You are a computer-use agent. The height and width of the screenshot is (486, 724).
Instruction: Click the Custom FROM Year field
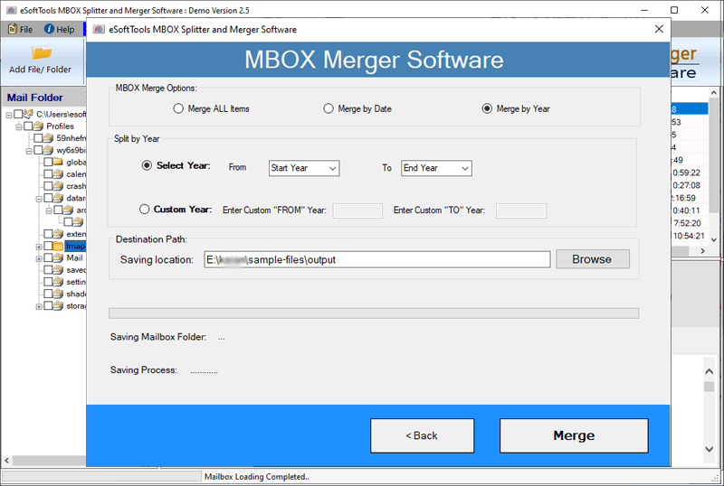pyautogui.click(x=357, y=210)
